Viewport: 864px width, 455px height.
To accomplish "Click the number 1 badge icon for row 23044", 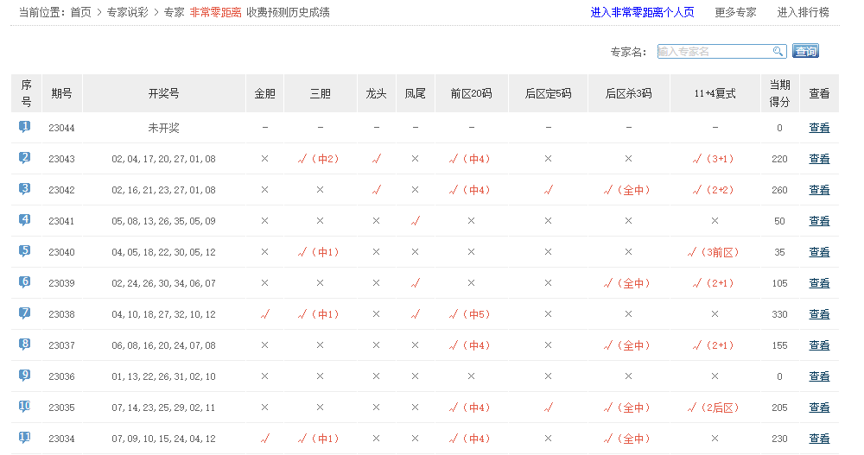I will (x=25, y=127).
